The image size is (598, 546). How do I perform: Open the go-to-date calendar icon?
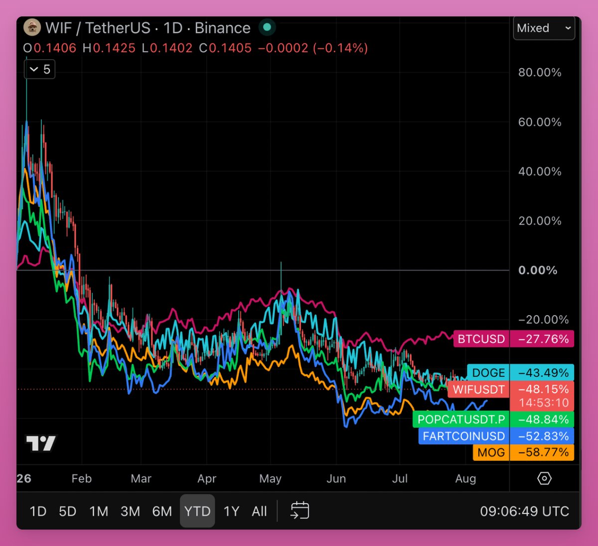(x=299, y=511)
